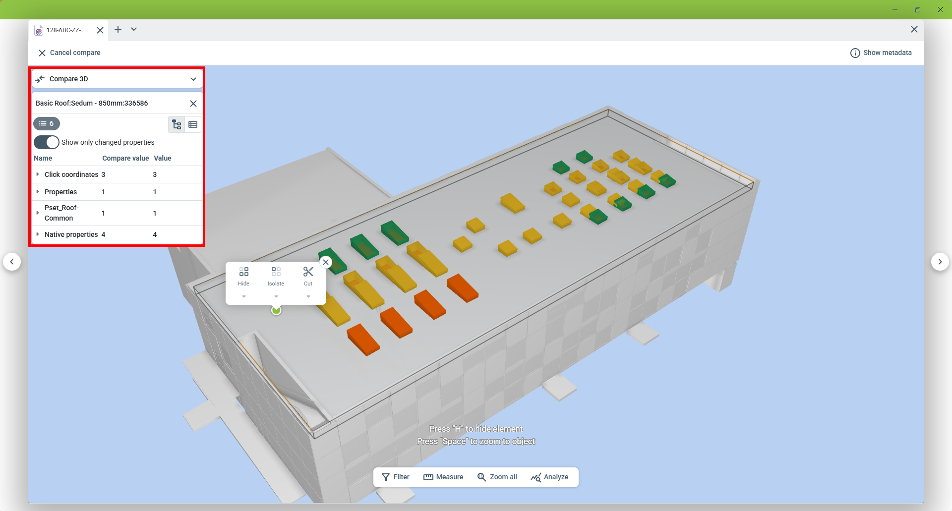
Task: Expand the Click coordinates row
Action: (x=38, y=174)
